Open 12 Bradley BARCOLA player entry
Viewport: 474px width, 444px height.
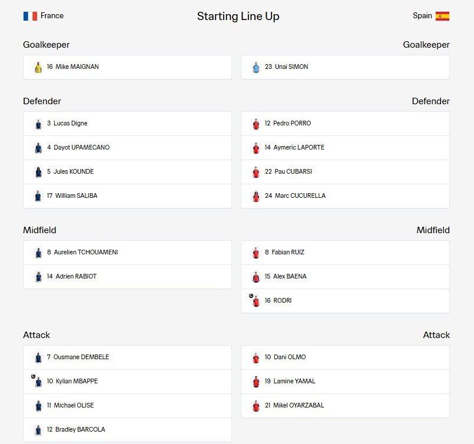click(127, 430)
